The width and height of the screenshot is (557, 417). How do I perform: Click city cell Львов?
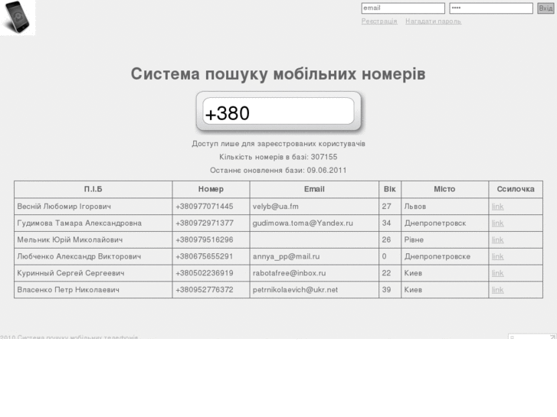pyautogui.click(x=415, y=207)
